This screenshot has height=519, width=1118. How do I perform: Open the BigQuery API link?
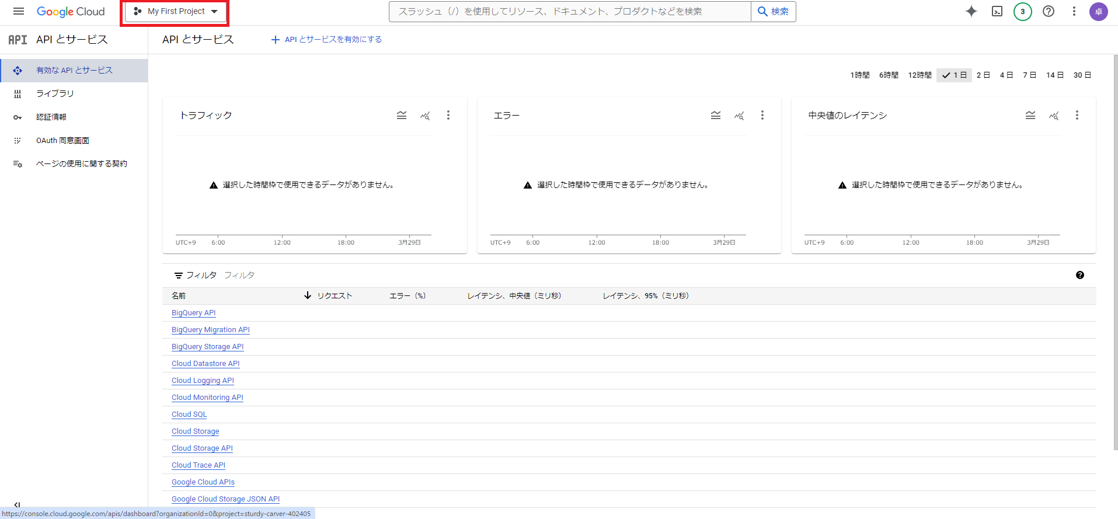pos(194,313)
